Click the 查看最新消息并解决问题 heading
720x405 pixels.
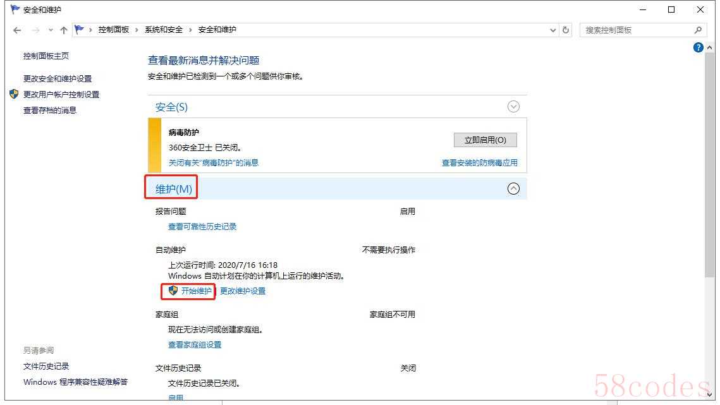(x=204, y=60)
